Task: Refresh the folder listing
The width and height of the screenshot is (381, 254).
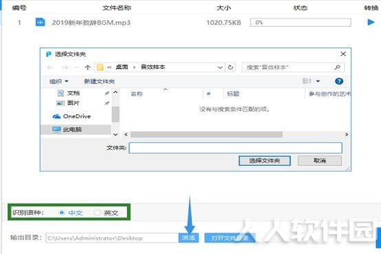Action: click(x=230, y=67)
